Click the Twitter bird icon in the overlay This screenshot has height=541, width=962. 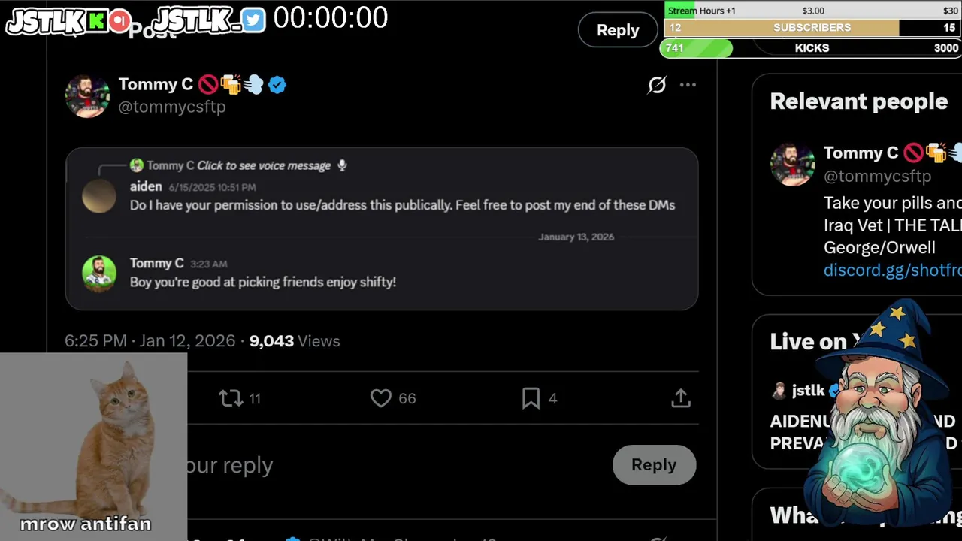[x=253, y=21]
